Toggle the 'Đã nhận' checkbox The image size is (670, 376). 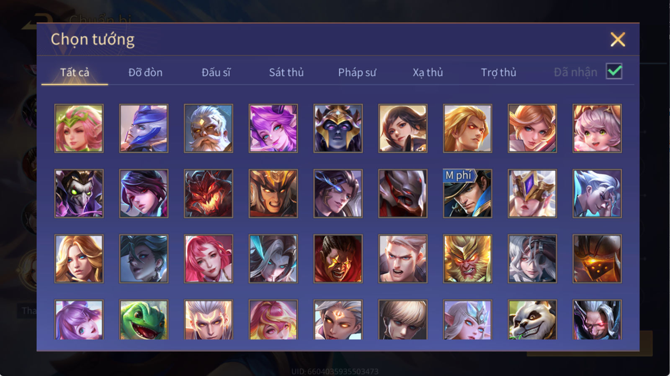(x=614, y=71)
